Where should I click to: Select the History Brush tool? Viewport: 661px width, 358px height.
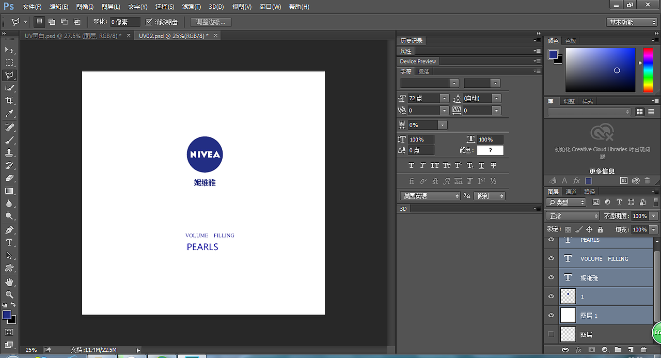pyautogui.click(x=9, y=166)
